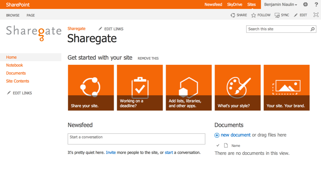Open Site Contents in left navigation

[17, 81]
